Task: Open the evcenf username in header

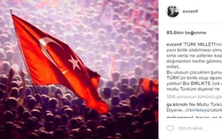Action: 190,11
